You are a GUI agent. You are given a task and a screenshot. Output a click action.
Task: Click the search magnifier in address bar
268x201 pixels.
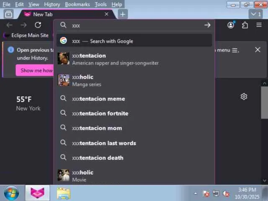(63, 25)
